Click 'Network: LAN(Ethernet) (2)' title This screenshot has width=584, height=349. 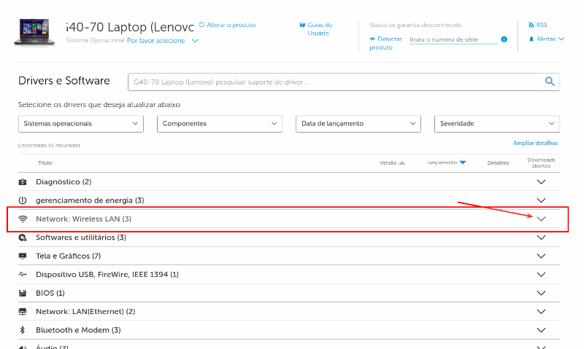point(85,311)
